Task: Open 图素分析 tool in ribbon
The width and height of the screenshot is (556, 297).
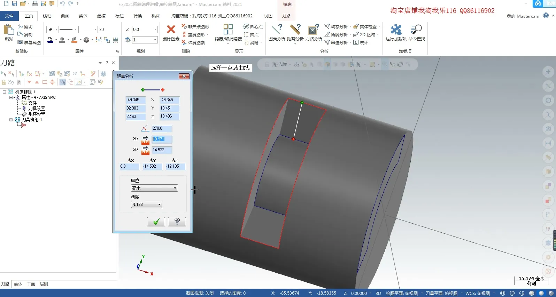Action: click(277, 30)
